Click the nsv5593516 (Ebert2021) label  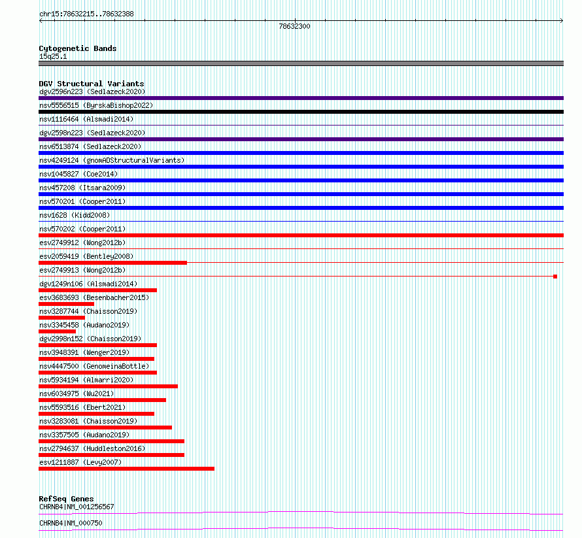(82, 407)
